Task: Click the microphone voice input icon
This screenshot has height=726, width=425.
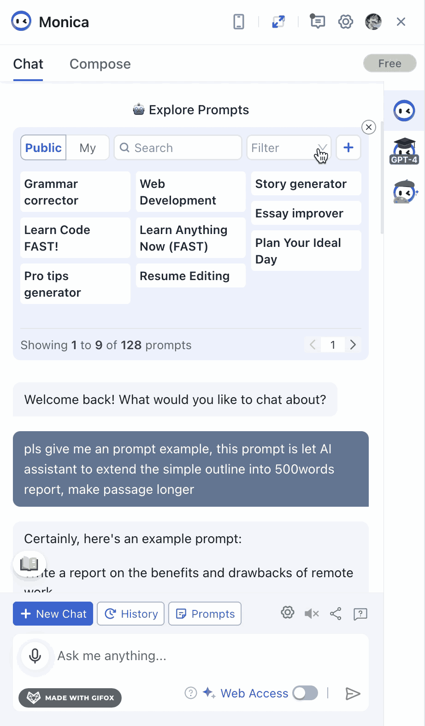Action: pos(35,656)
